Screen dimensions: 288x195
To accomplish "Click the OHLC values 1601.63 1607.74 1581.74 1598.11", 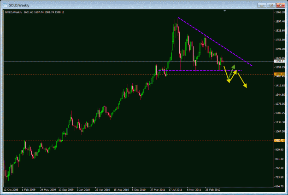I will (x=44, y=12).
